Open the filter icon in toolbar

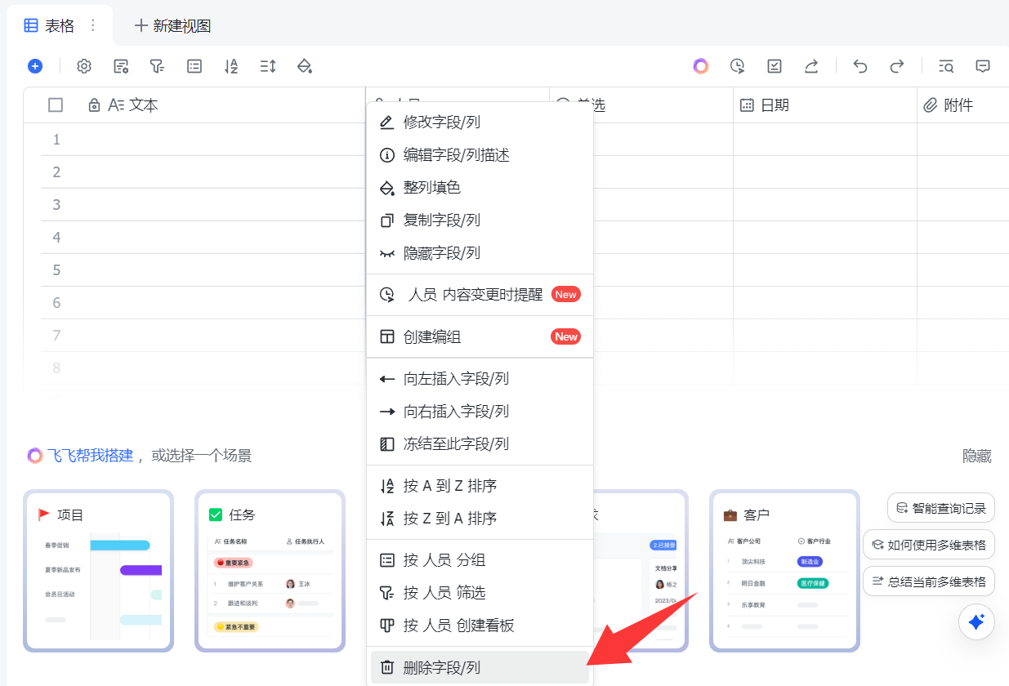pos(157,66)
